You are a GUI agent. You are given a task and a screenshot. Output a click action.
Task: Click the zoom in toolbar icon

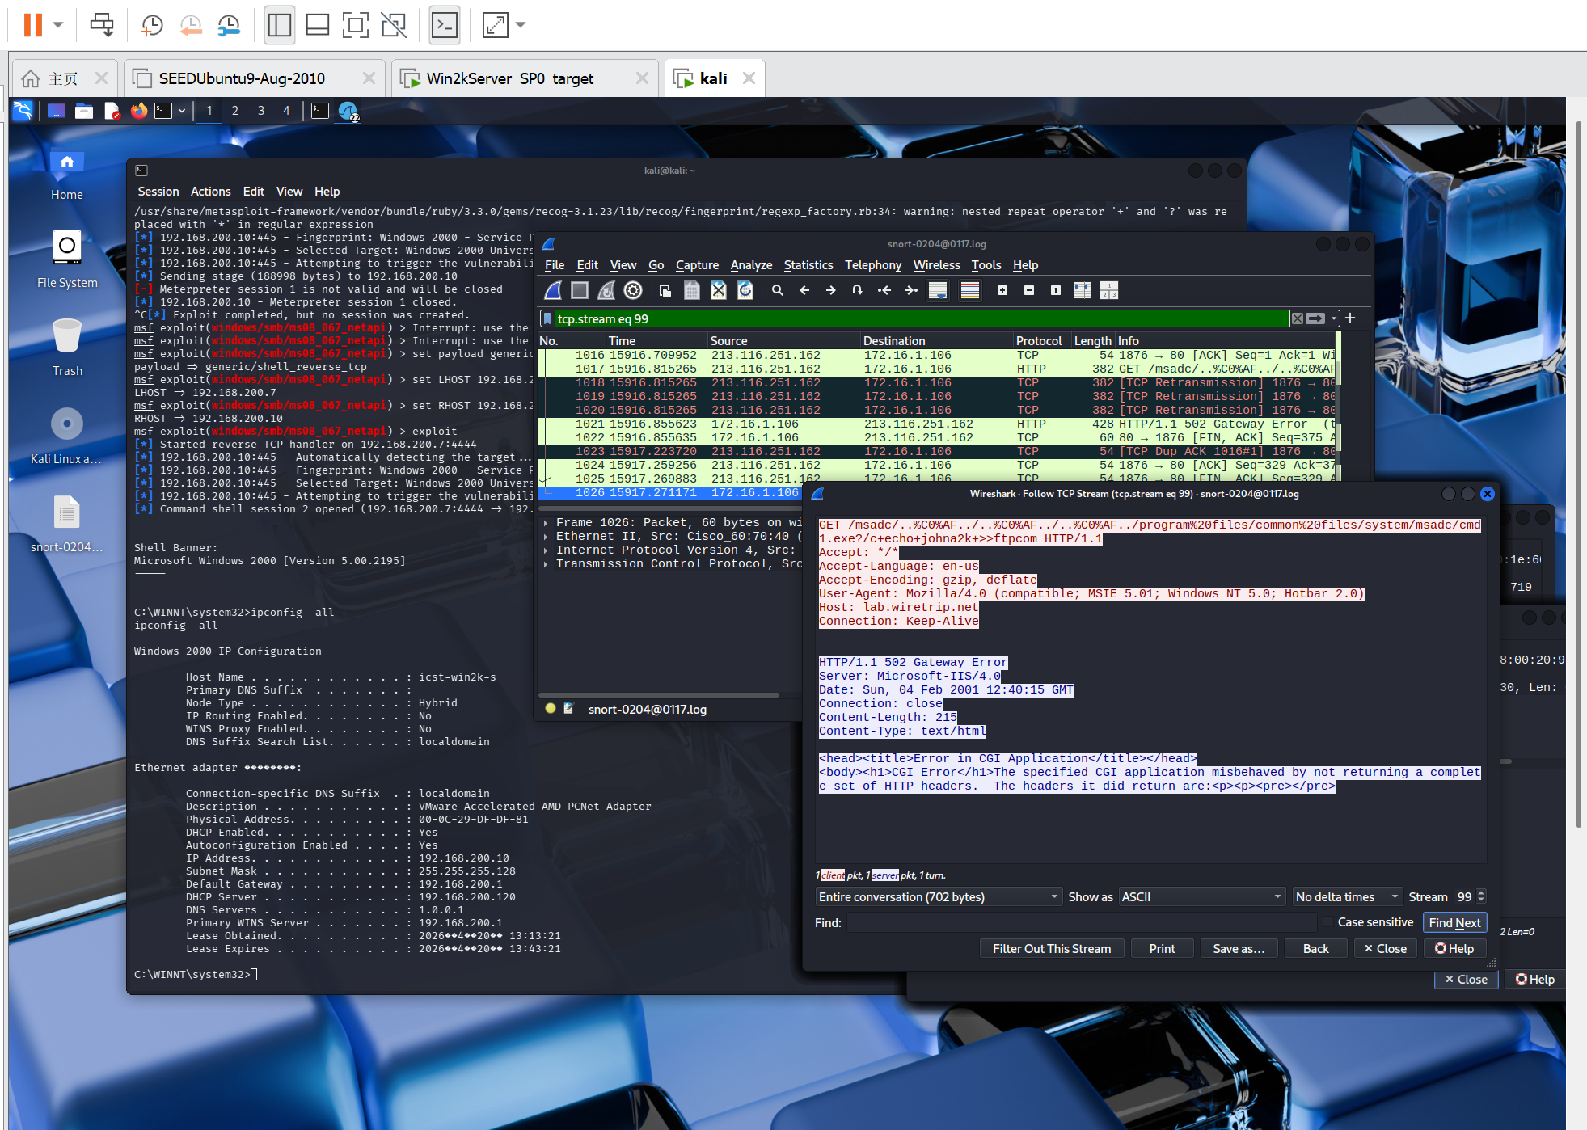click(x=1002, y=290)
